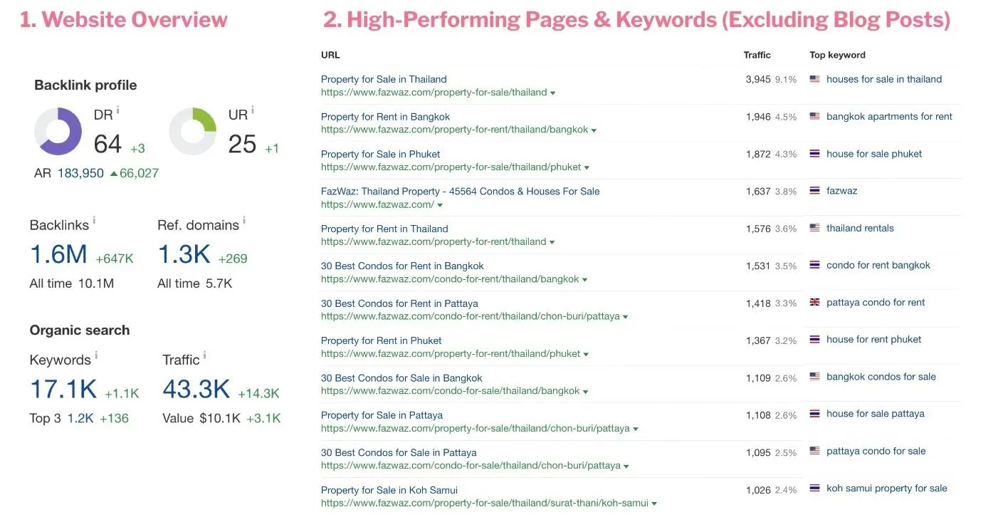Click the flag beside 'houses for sale in thailand'
The image size is (998, 532).
815,80
